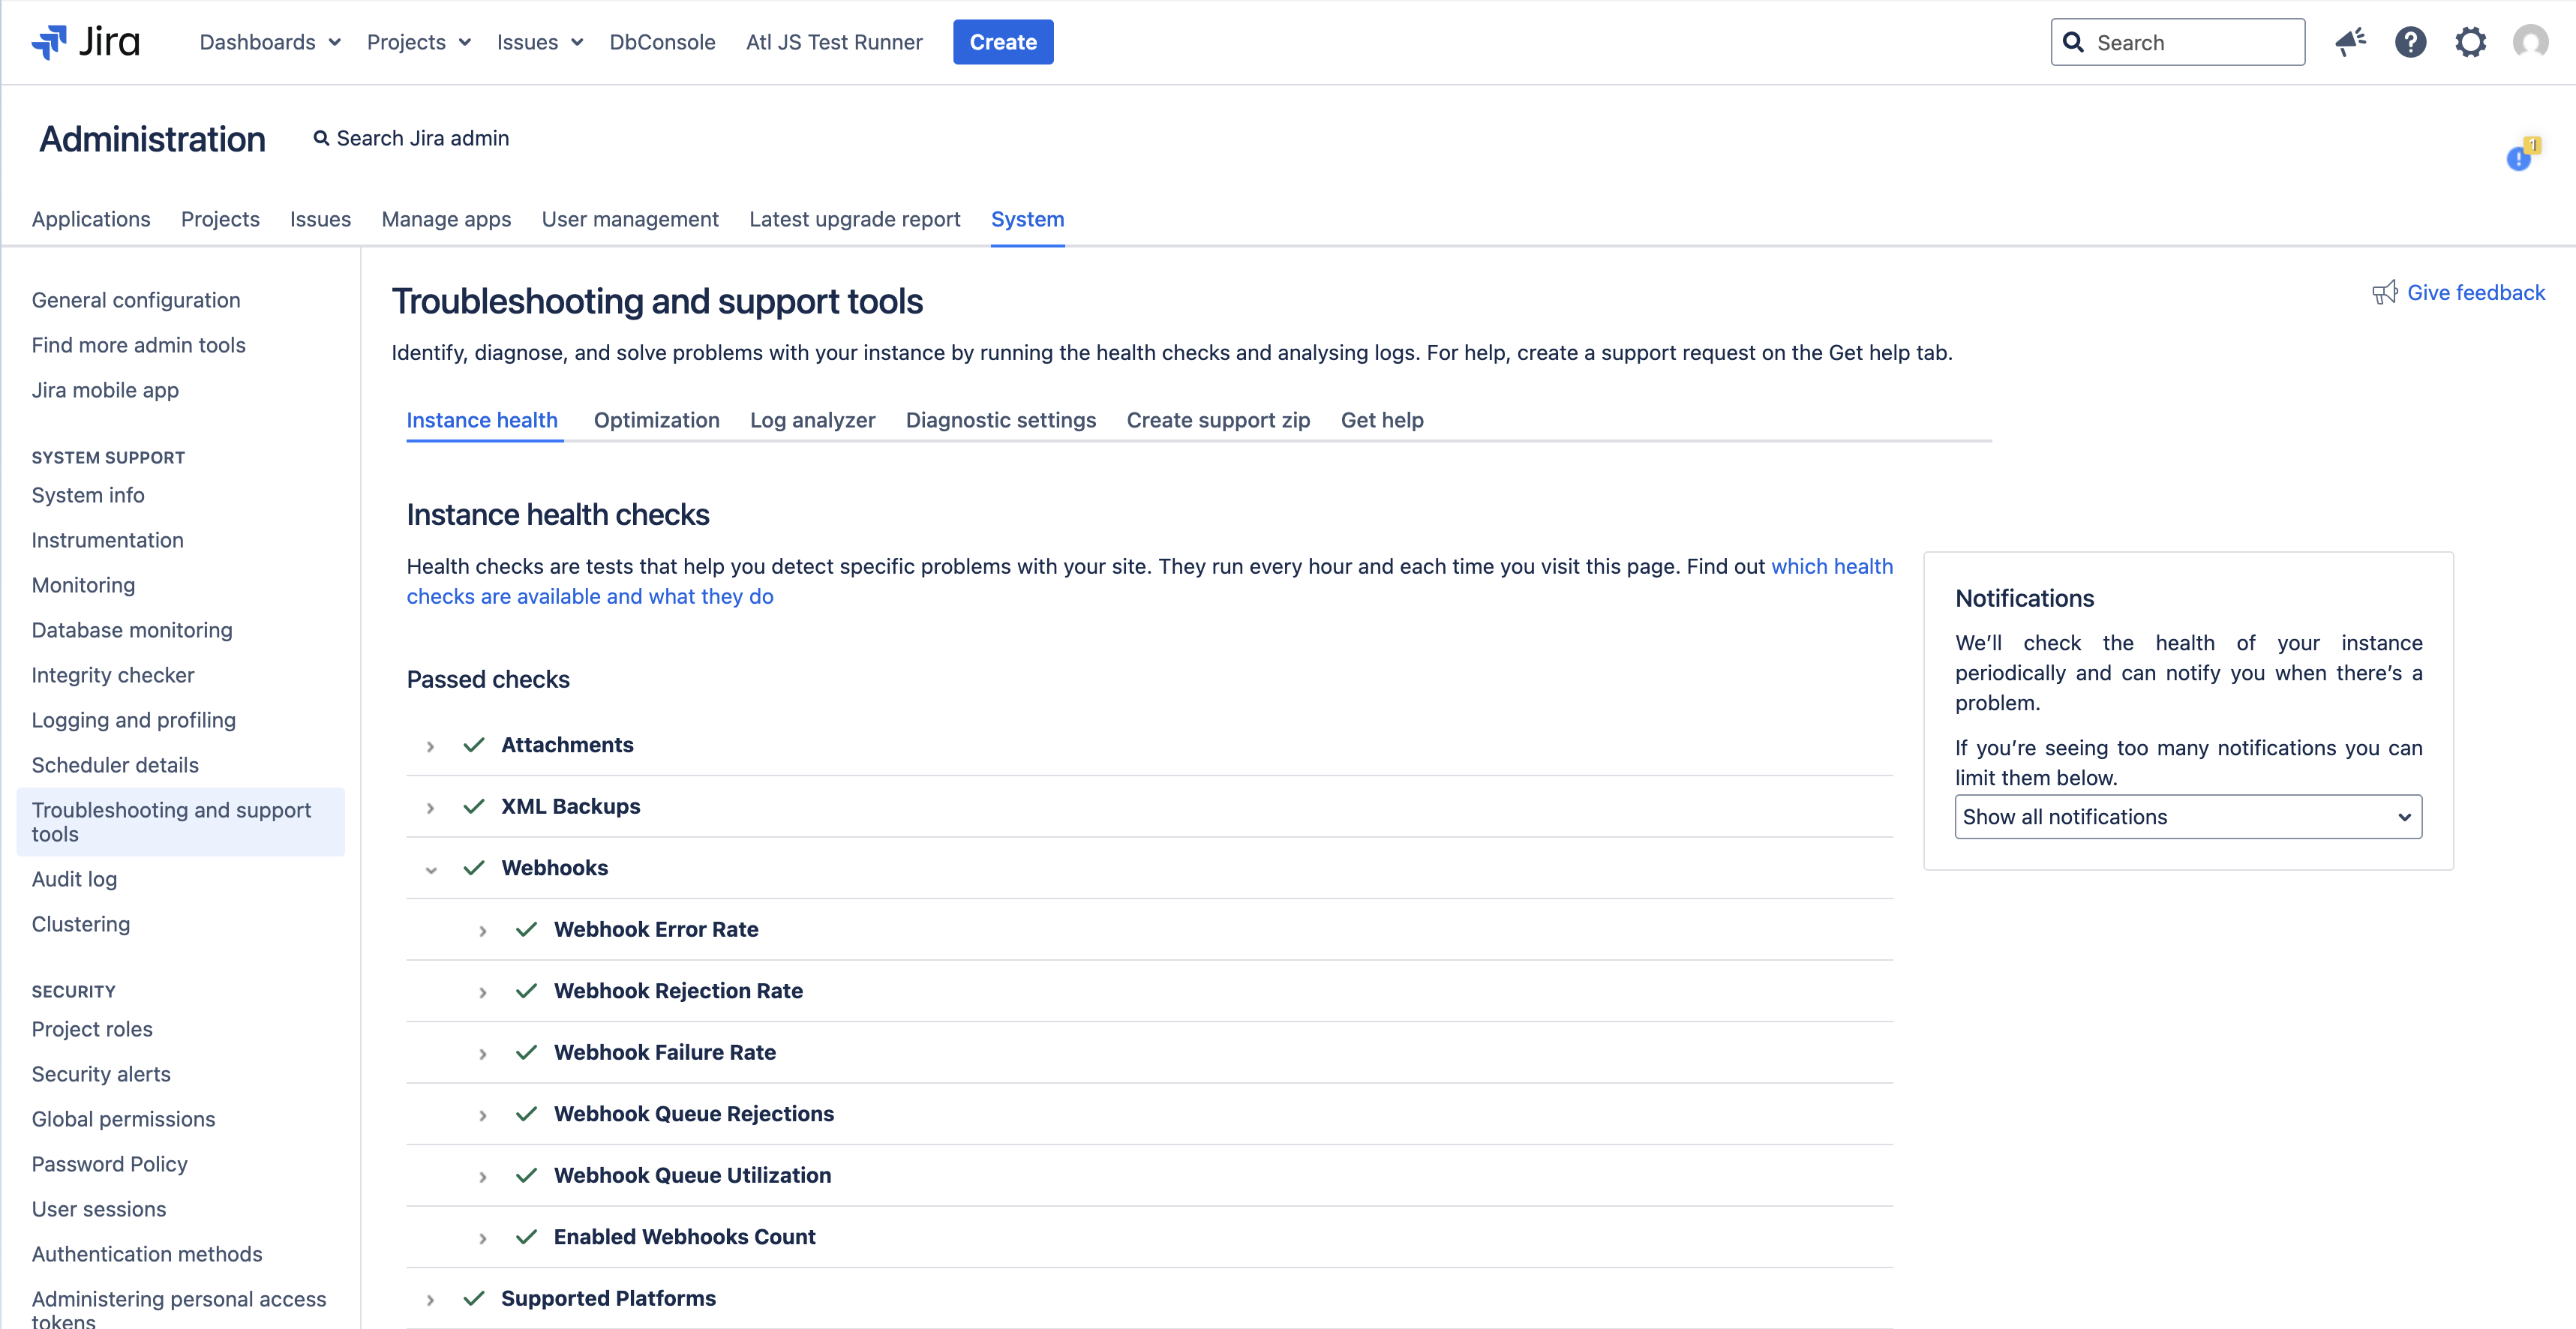Viewport: 2576px width, 1329px height.
Task: Click the blue Create button
Action: [x=1002, y=42]
